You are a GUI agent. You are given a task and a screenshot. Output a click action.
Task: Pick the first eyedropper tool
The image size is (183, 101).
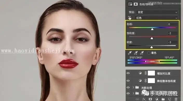130,53
